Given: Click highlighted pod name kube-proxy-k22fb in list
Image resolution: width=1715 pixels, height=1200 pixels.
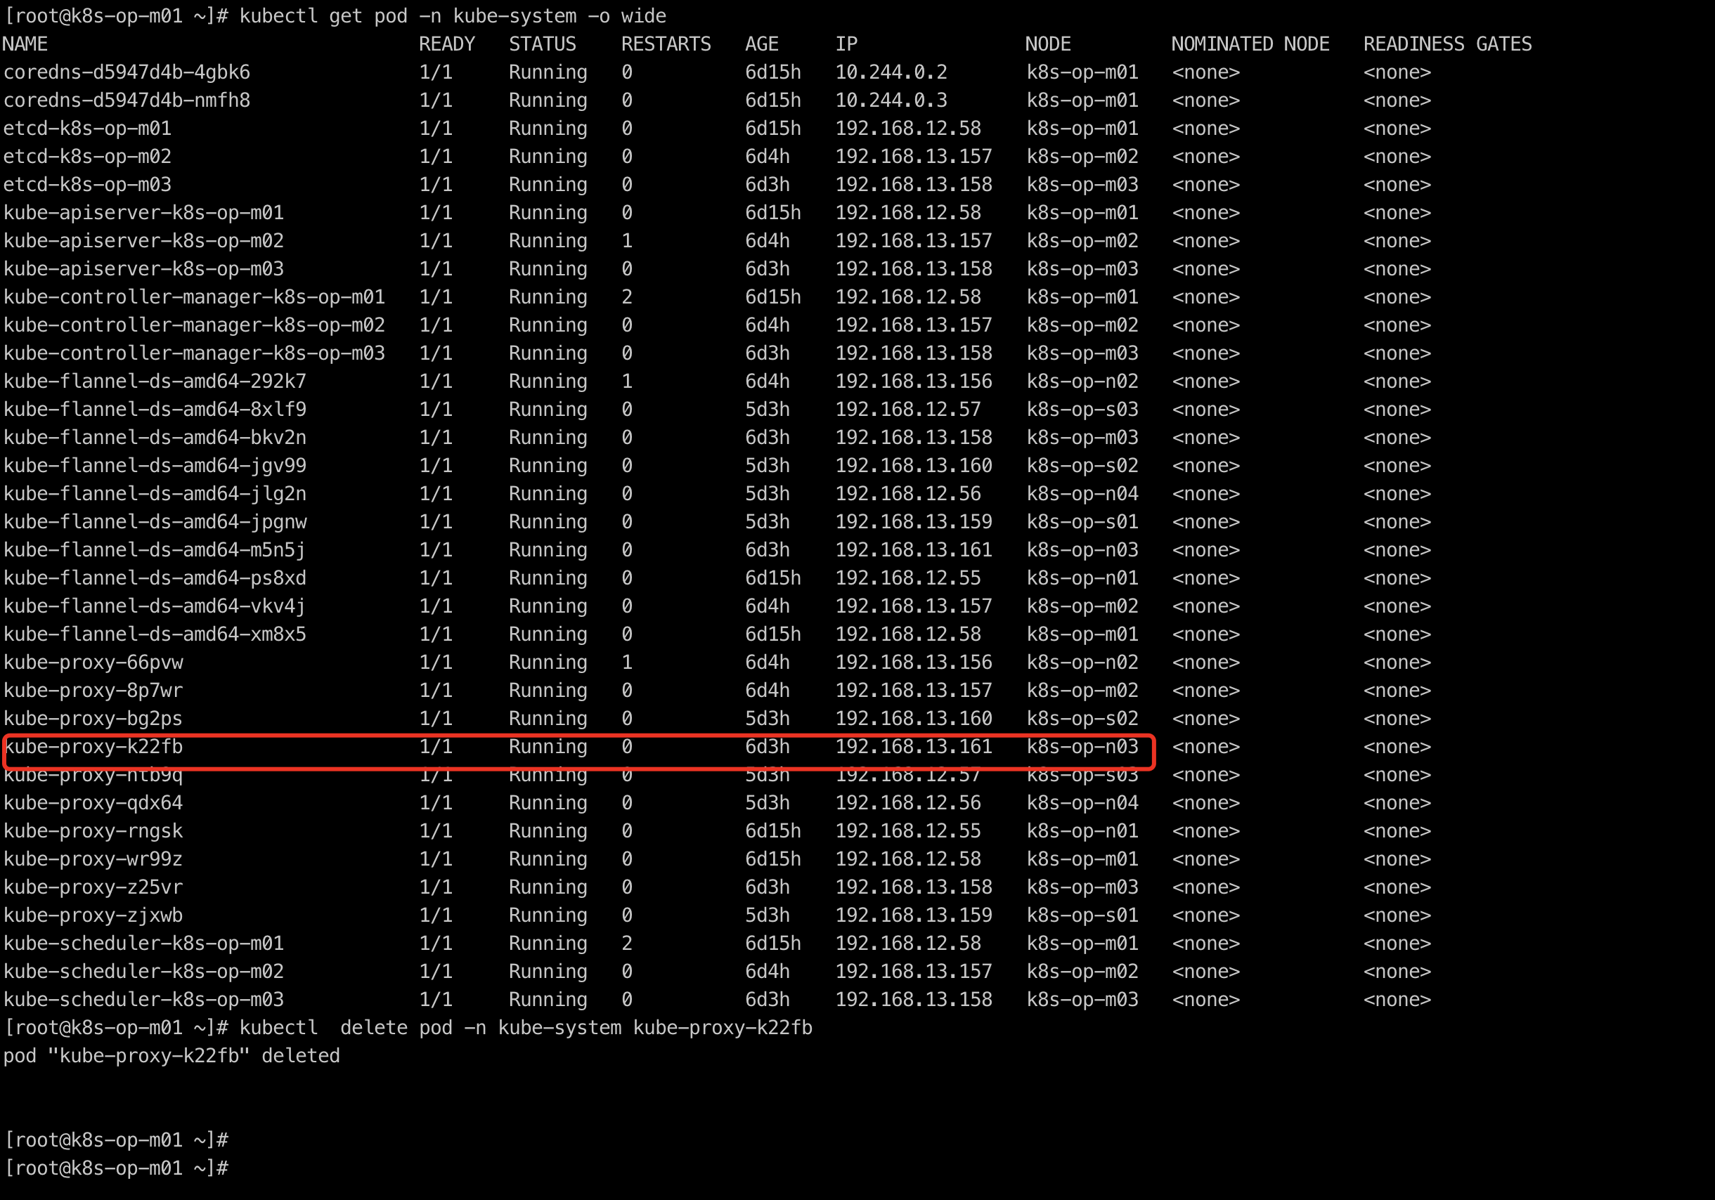Looking at the screenshot, I should (x=93, y=748).
